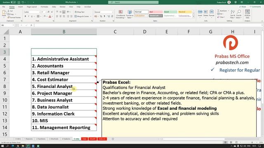Viewport: 264px width, 148px height.
Task: Click the Undo arrow icon
Action: pos(23,2)
